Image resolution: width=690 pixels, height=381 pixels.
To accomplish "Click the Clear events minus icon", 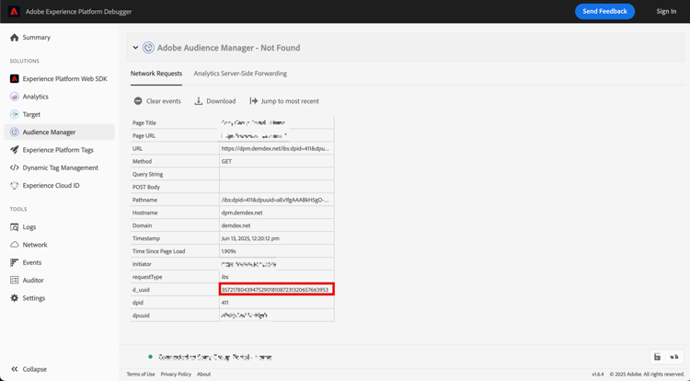I will pos(138,101).
